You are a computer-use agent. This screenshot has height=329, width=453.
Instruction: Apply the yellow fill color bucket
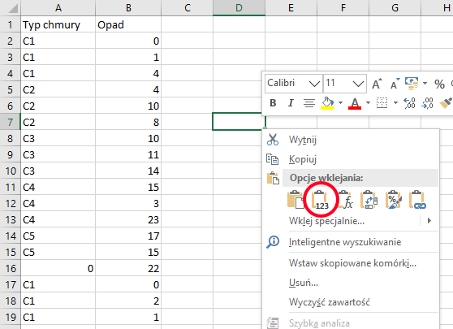pos(327,103)
